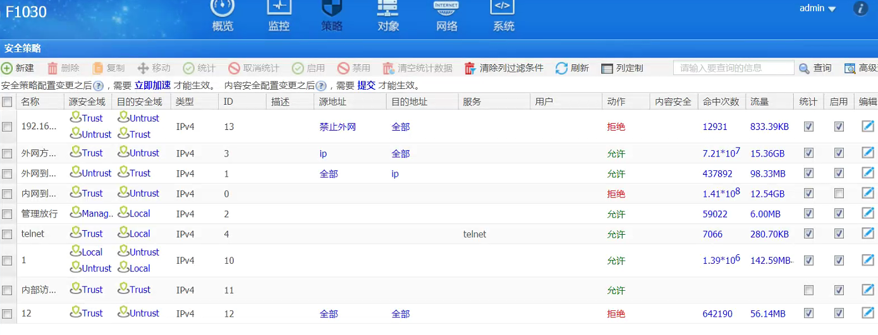
Task: Click hit count 437892
Action: [x=717, y=173]
